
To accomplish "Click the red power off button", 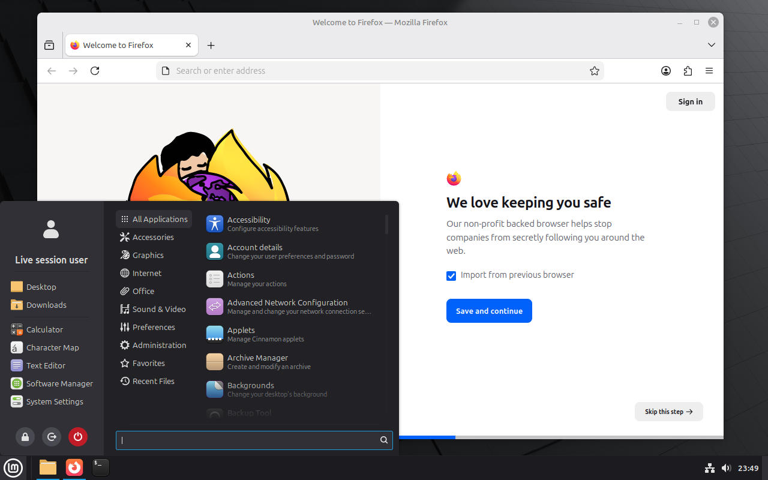I will (x=78, y=437).
